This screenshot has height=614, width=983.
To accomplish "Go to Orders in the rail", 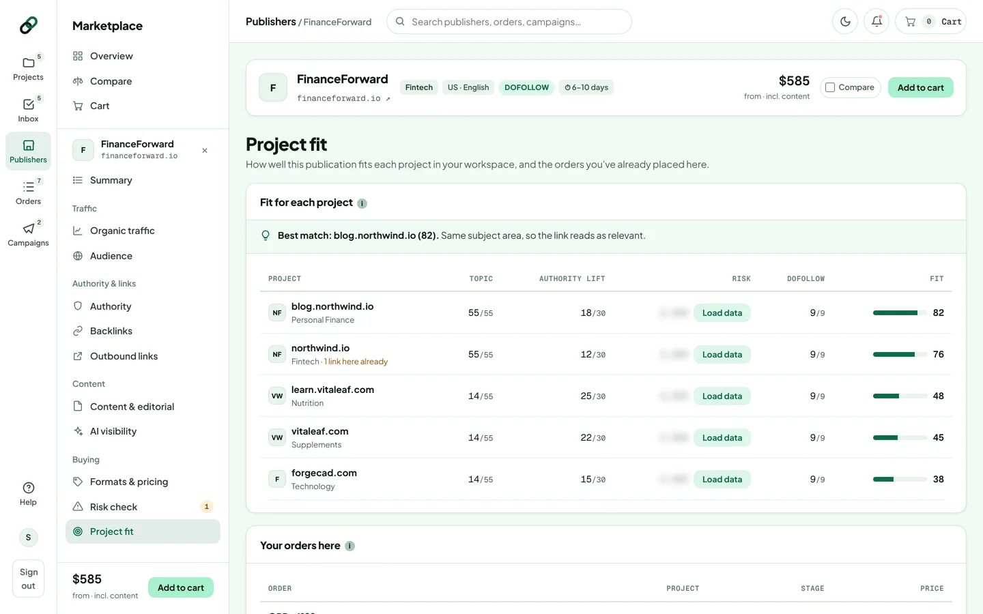I will click(28, 192).
